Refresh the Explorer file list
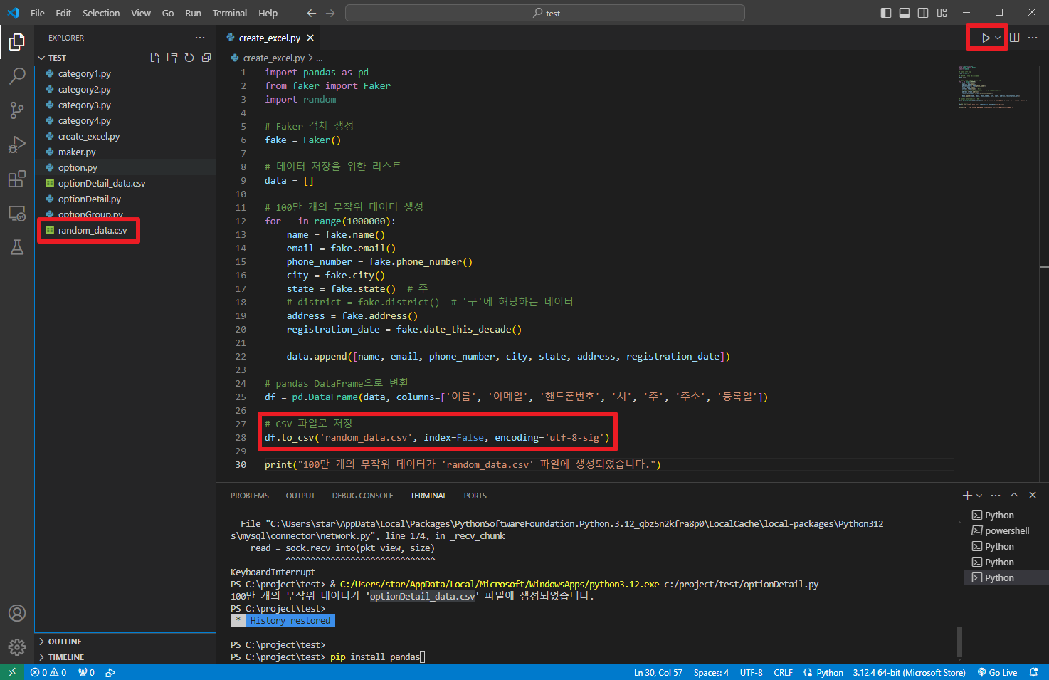Viewport: 1049px width, 680px height. pyautogui.click(x=189, y=58)
